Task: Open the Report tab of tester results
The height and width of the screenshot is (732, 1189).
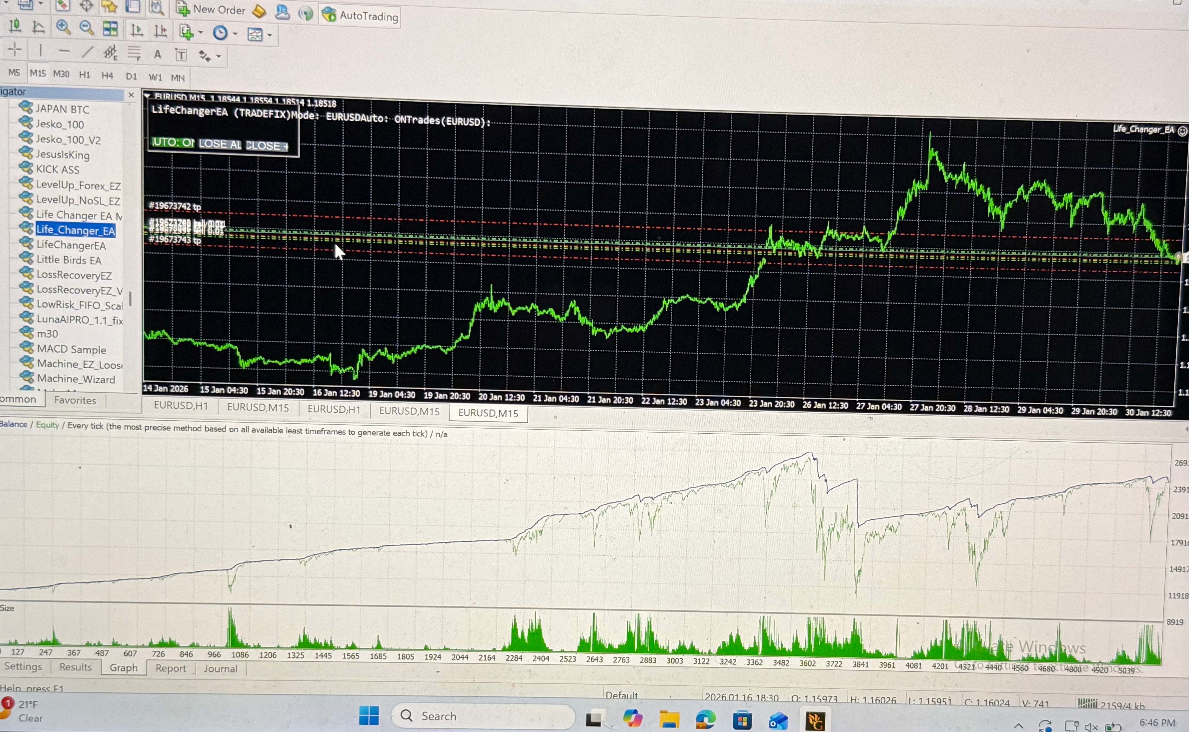Action: [171, 668]
